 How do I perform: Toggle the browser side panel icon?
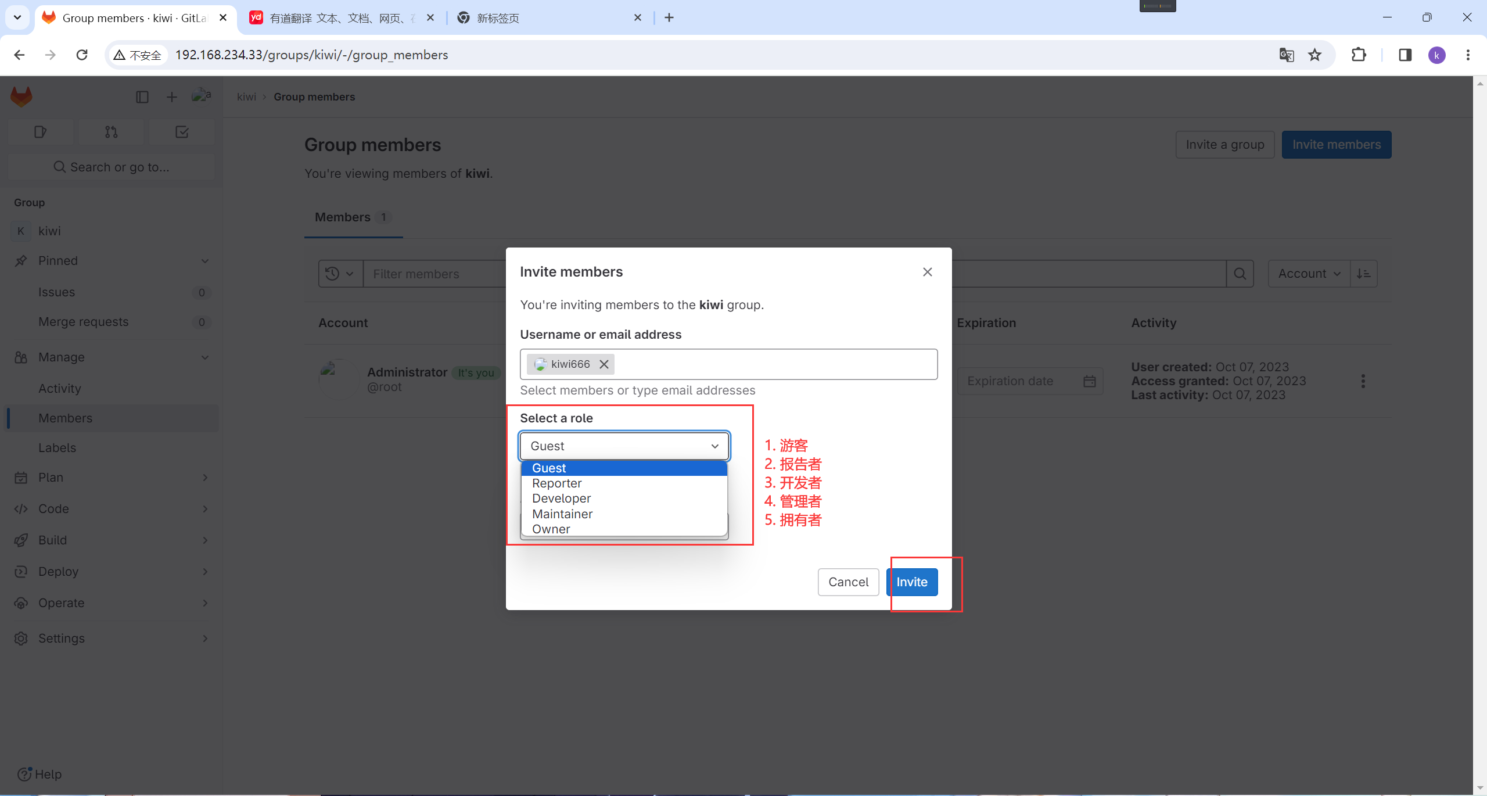1405,55
